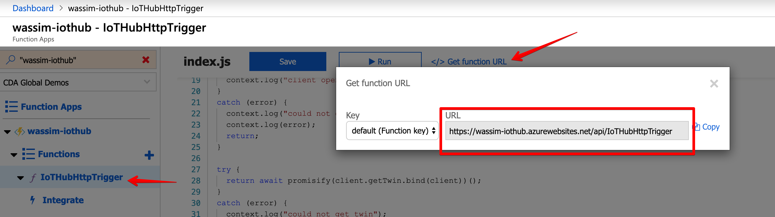Click the function 'f' icon beside IoTHubHttpTrigger
The image size is (775, 217).
(x=33, y=178)
